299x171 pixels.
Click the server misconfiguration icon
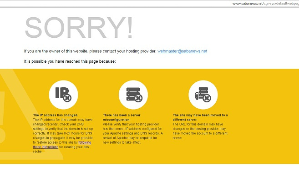pyautogui.click(x=133, y=95)
